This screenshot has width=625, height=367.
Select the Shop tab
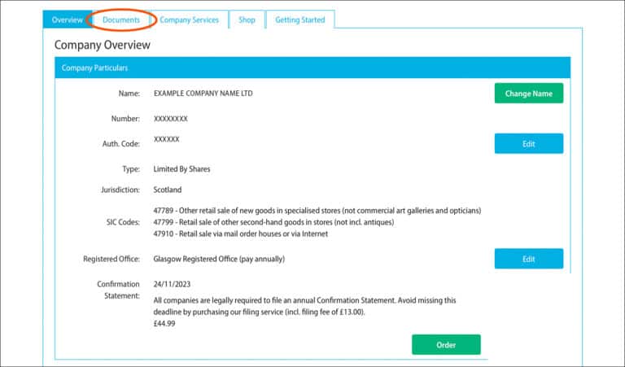(x=247, y=20)
